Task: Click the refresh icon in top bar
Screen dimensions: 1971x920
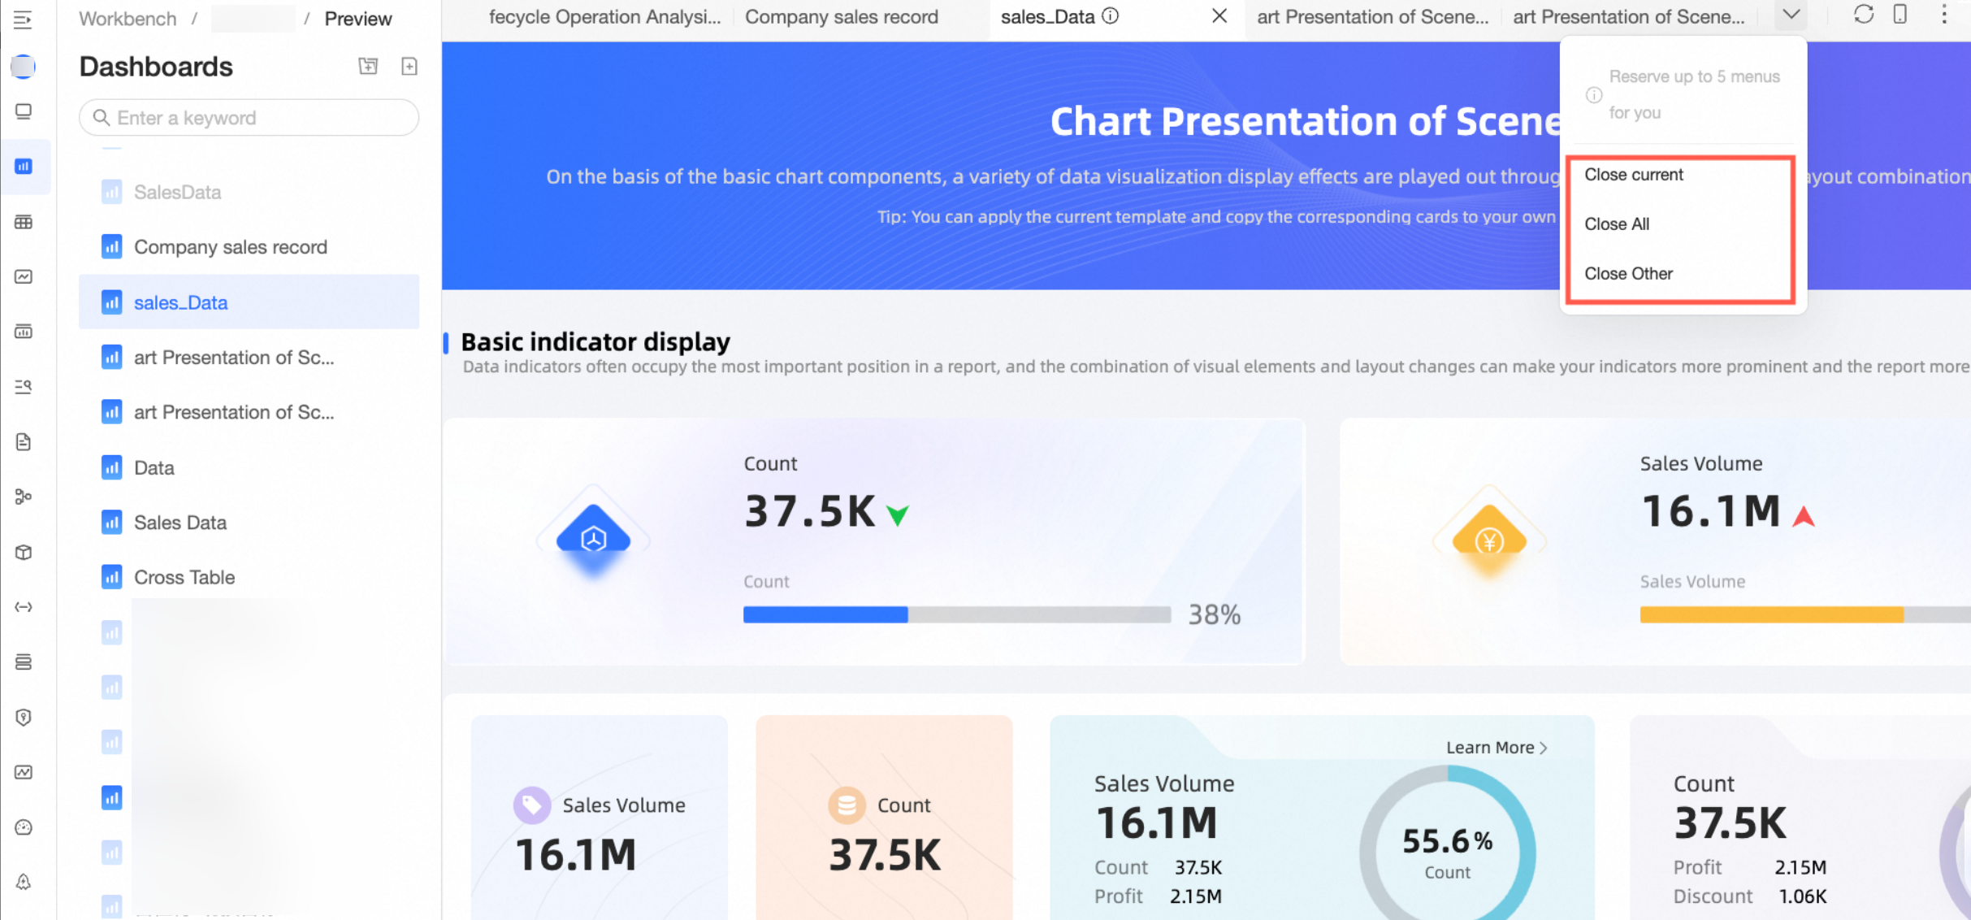Action: [1863, 15]
